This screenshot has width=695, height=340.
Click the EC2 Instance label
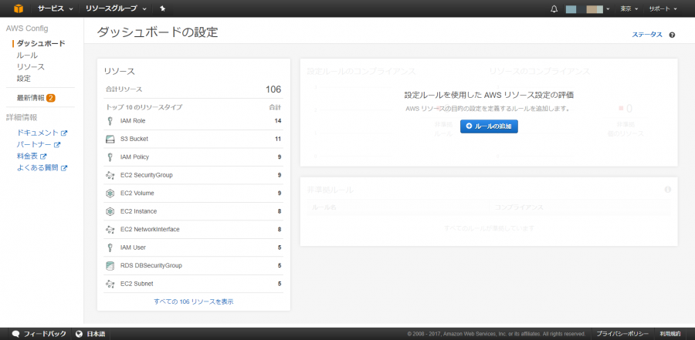click(x=138, y=211)
